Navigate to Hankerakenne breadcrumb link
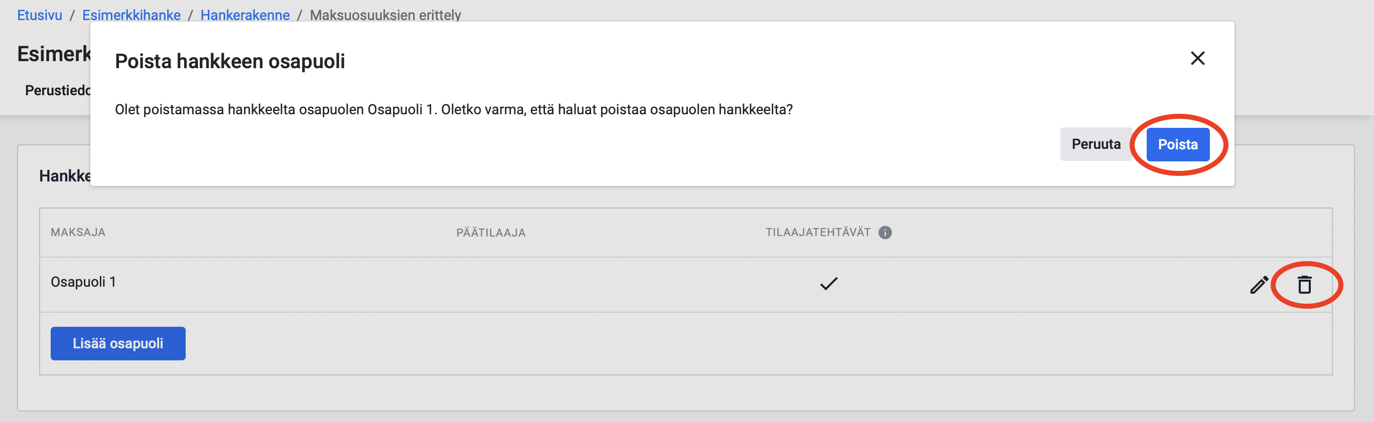The height and width of the screenshot is (422, 1374). 245,15
